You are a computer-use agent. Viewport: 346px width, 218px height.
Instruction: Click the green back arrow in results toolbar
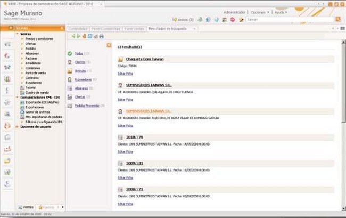pos(73,36)
